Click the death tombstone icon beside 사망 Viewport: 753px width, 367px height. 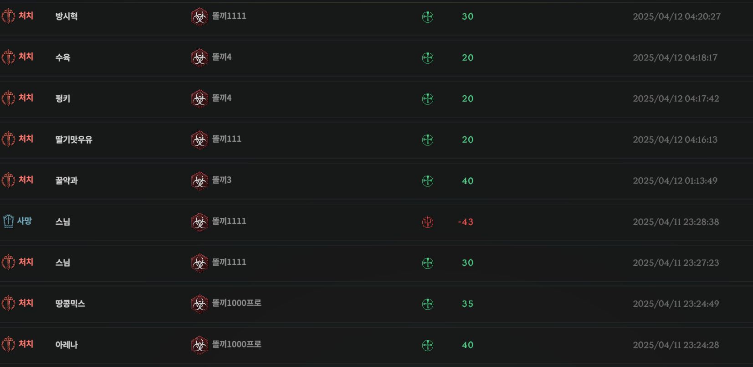8,221
